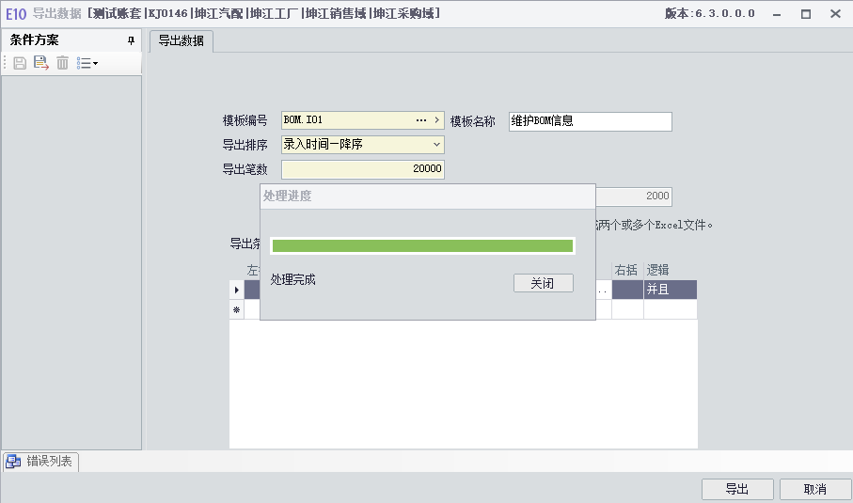Expand the 导出排序 dropdown

436,145
